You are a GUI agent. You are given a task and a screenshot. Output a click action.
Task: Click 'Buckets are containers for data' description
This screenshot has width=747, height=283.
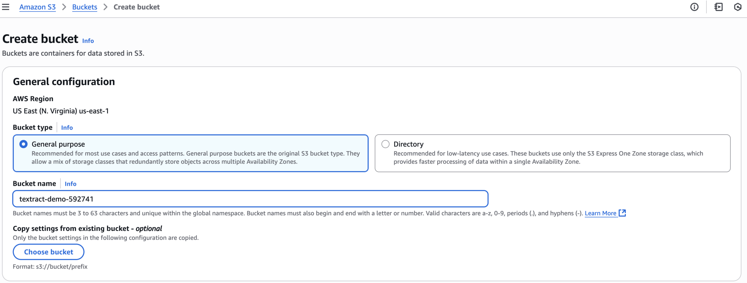coord(73,53)
